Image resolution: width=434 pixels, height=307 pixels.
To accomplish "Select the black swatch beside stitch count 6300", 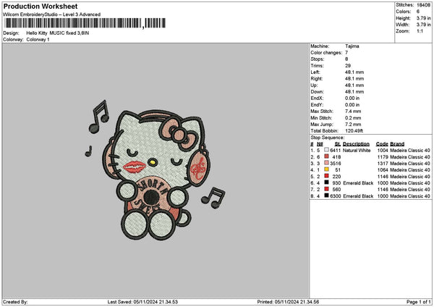I will point(327,195).
